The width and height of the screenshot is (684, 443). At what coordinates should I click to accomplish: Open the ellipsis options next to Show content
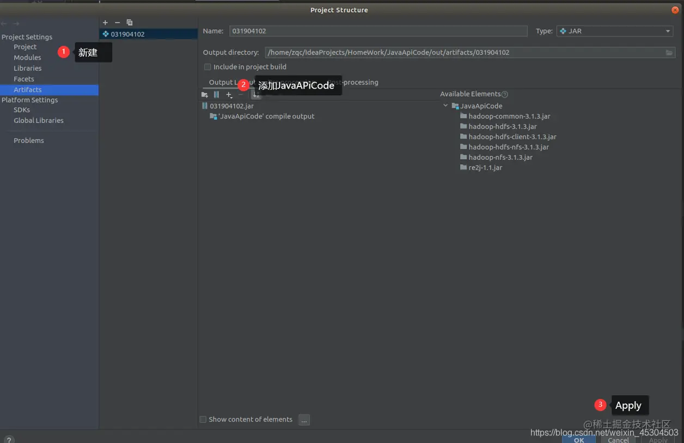pos(304,420)
